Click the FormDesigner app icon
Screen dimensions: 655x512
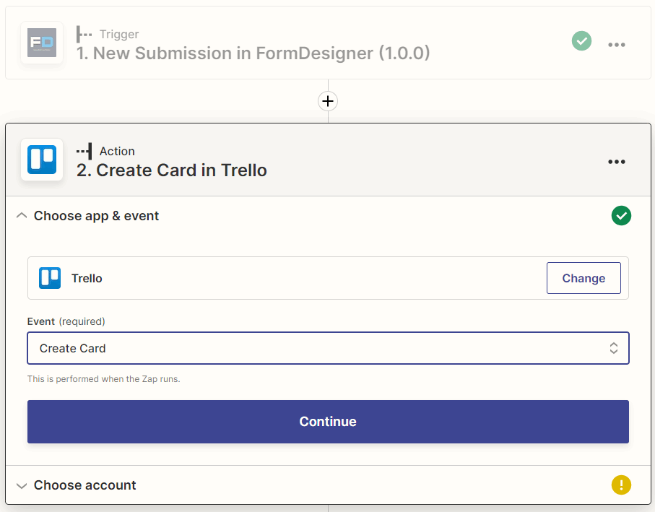[x=41, y=43]
